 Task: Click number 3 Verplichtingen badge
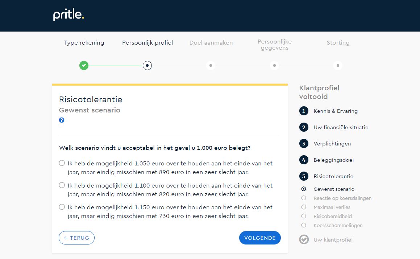click(x=304, y=144)
